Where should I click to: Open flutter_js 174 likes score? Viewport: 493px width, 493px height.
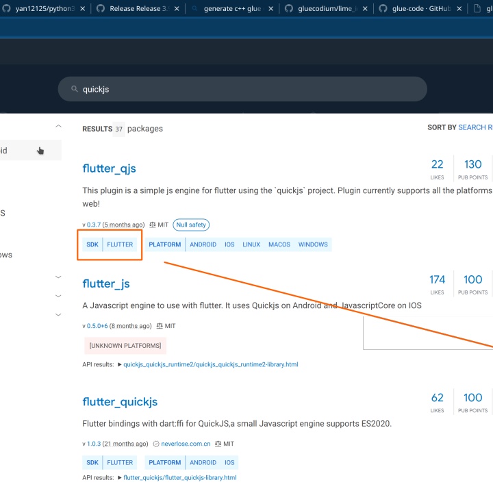437,283
